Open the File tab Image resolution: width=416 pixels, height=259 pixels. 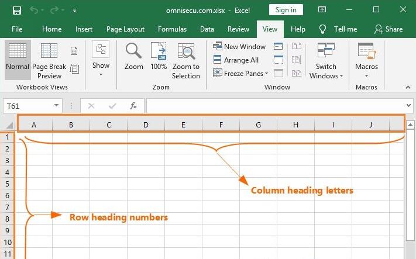tap(17, 29)
